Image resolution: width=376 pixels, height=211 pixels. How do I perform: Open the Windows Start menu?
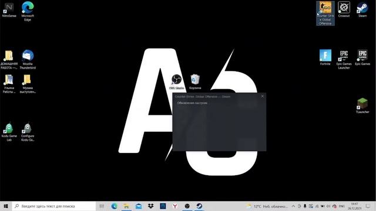click(6, 206)
